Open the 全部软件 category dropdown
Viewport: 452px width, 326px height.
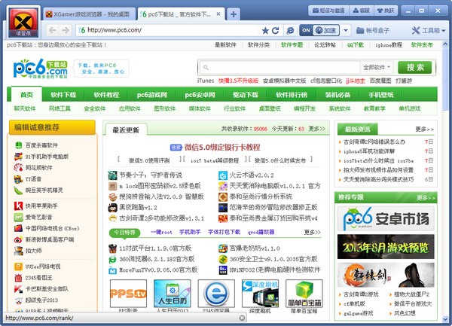click(x=377, y=68)
